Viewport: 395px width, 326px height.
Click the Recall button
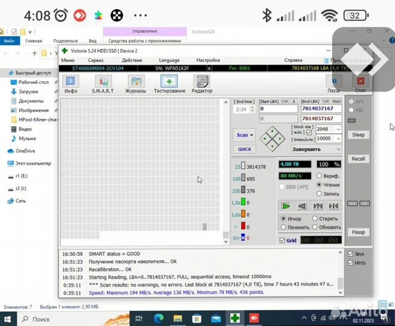point(358,159)
